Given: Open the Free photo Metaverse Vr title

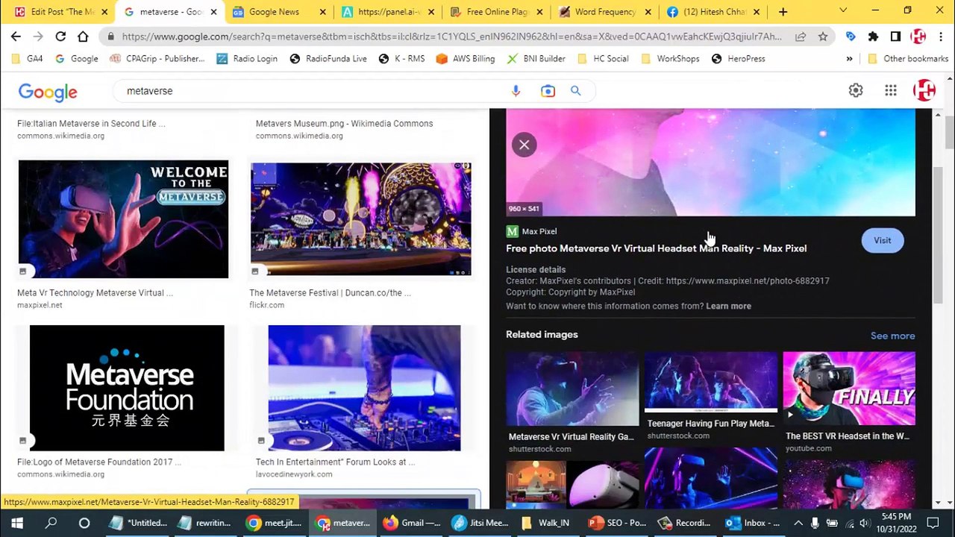Looking at the screenshot, I should pos(656,248).
